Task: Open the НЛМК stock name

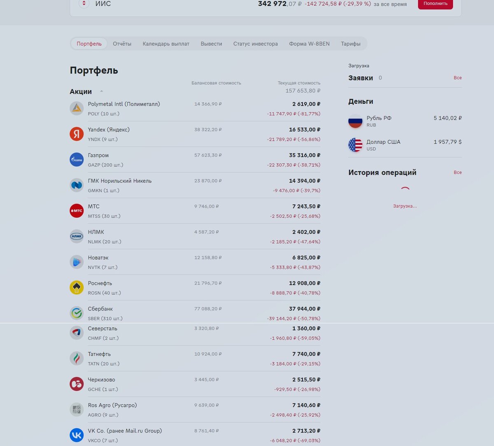Action: tap(96, 232)
